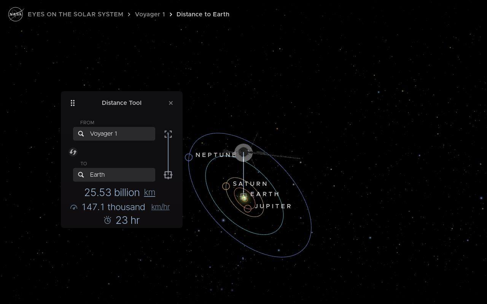The image size is (487, 304).
Task: Select the Saturn label
Action: click(250, 184)
